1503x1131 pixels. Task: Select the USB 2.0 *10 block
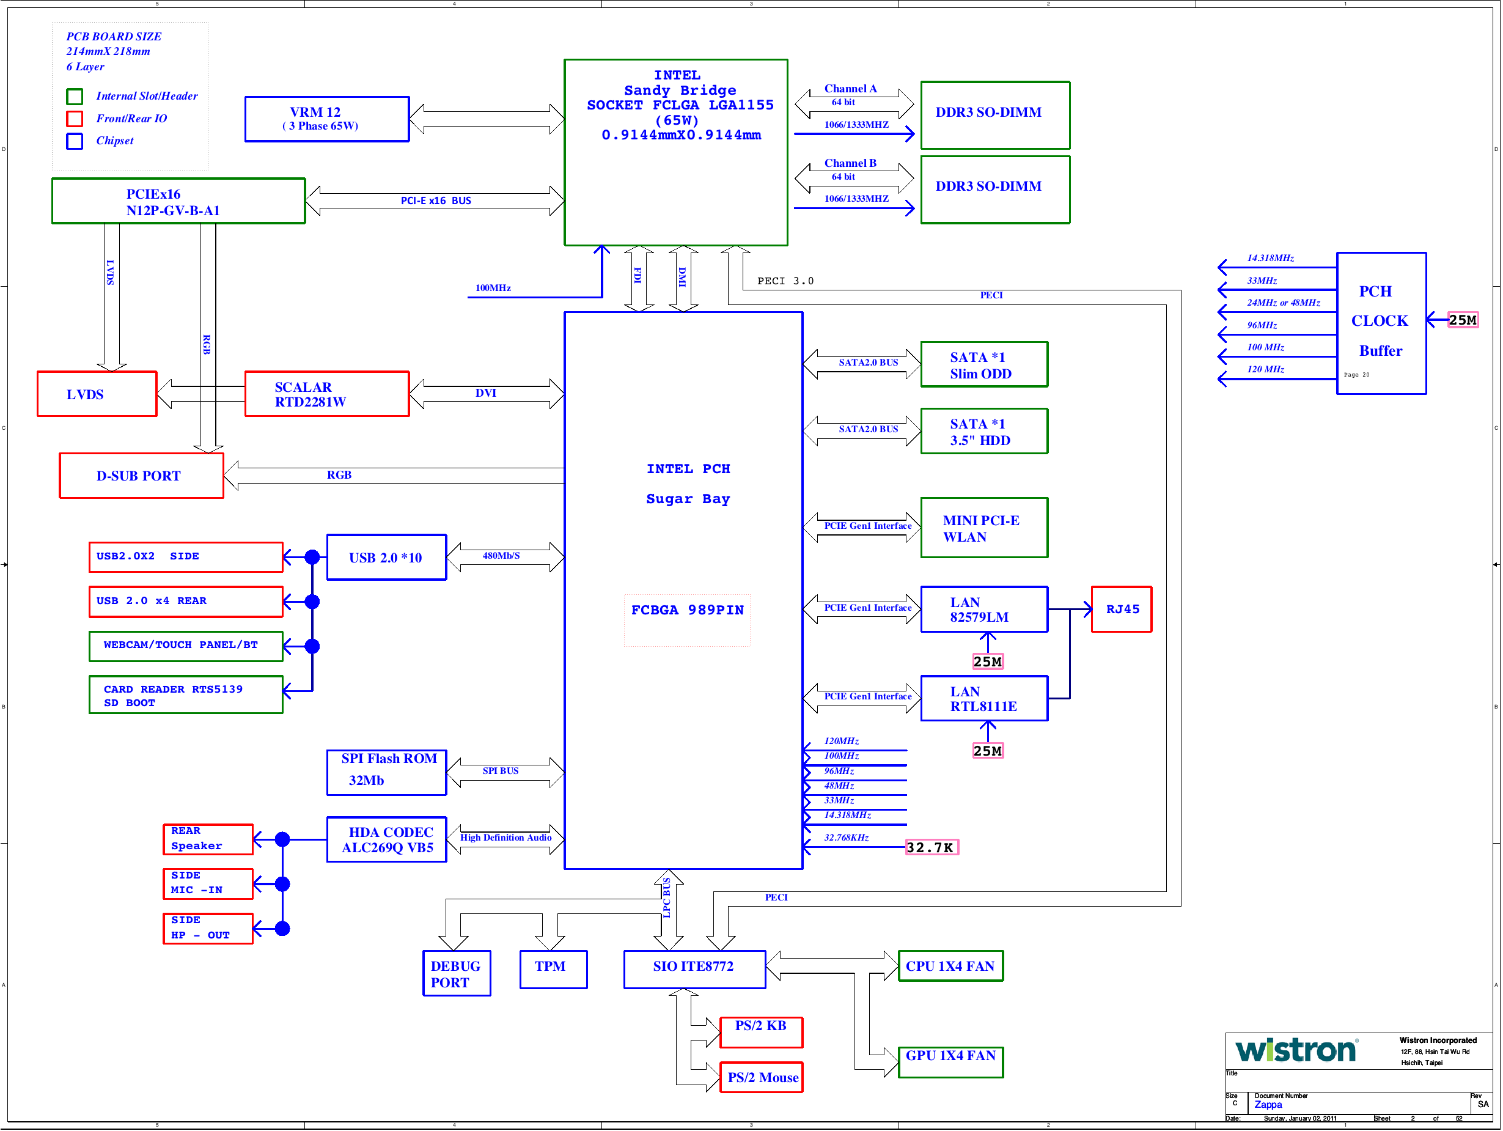coord(387,558)
